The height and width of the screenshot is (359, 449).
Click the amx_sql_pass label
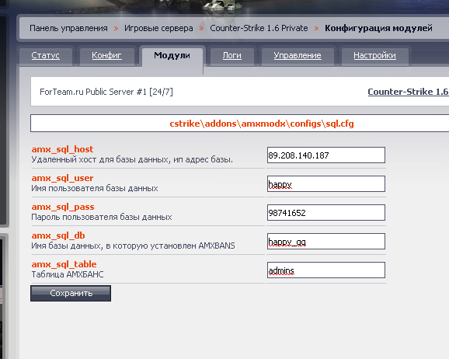coord(63,207)
